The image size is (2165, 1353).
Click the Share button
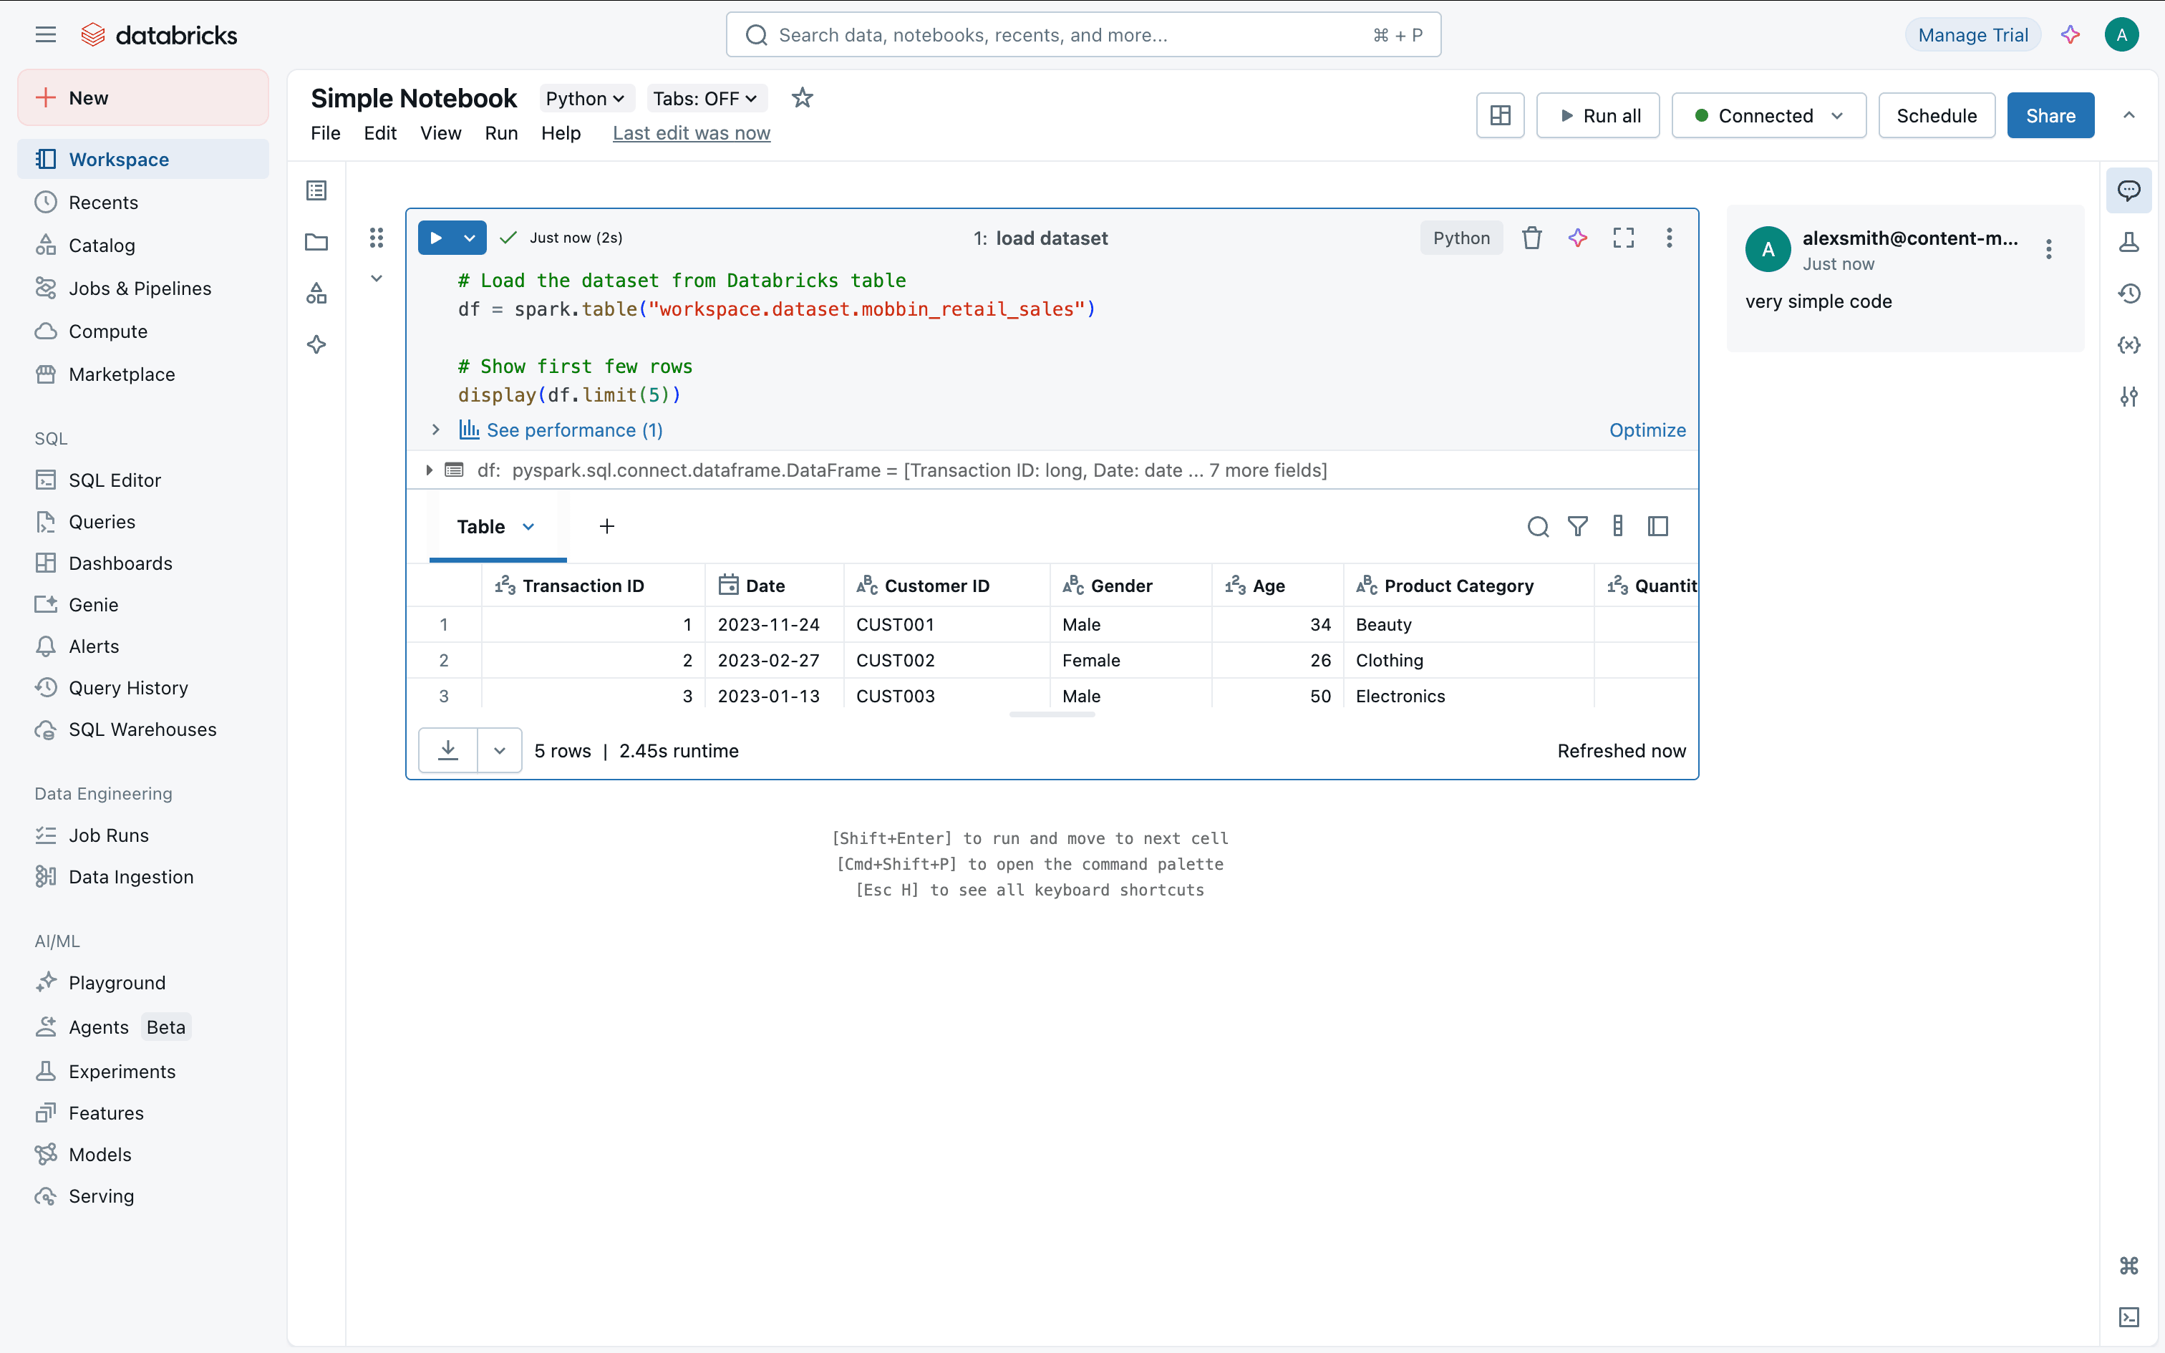(x=2050, y=115)
